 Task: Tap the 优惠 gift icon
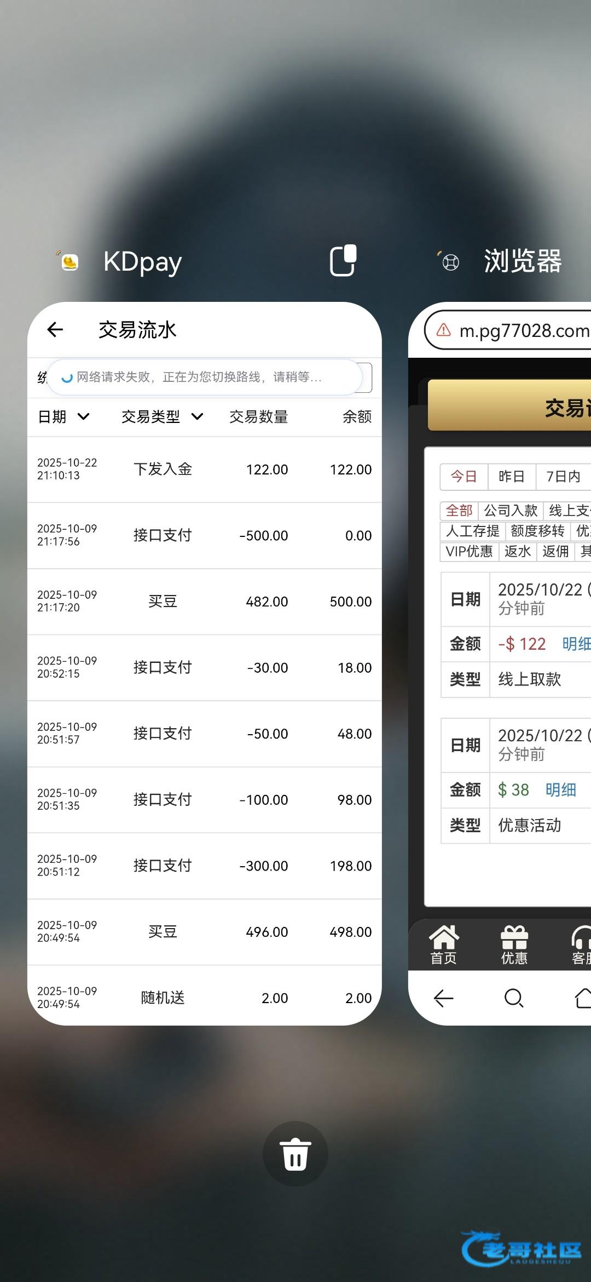514,945
